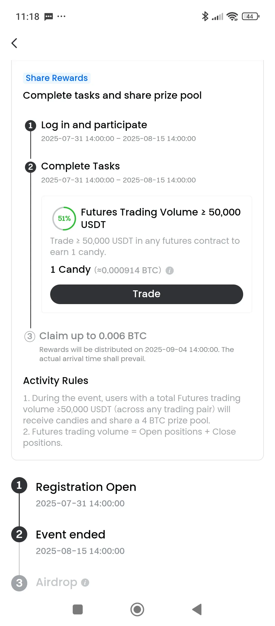Tap the Wi-Fi icon in status bar
This screenshot has height=626, width=275.
point(232,17)
